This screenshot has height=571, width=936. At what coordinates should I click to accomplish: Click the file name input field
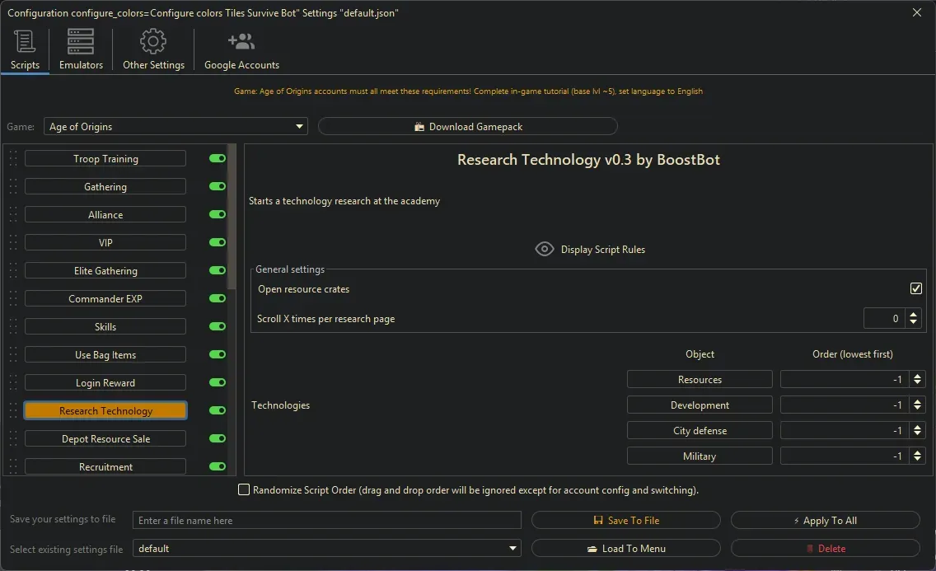(326, 520)
